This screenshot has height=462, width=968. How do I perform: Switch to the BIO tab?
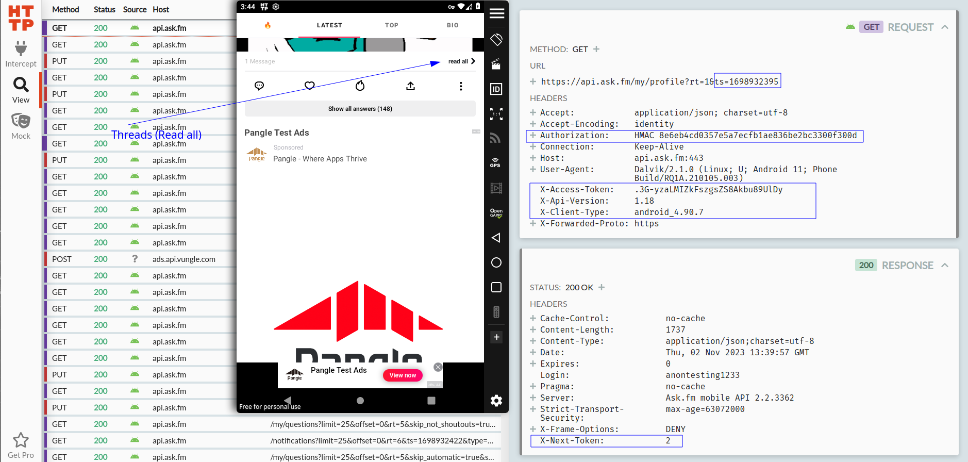point(453,25)
